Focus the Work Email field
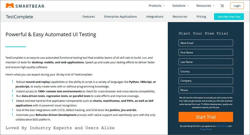This screenshot has height=135, width=250. (206, 43)
